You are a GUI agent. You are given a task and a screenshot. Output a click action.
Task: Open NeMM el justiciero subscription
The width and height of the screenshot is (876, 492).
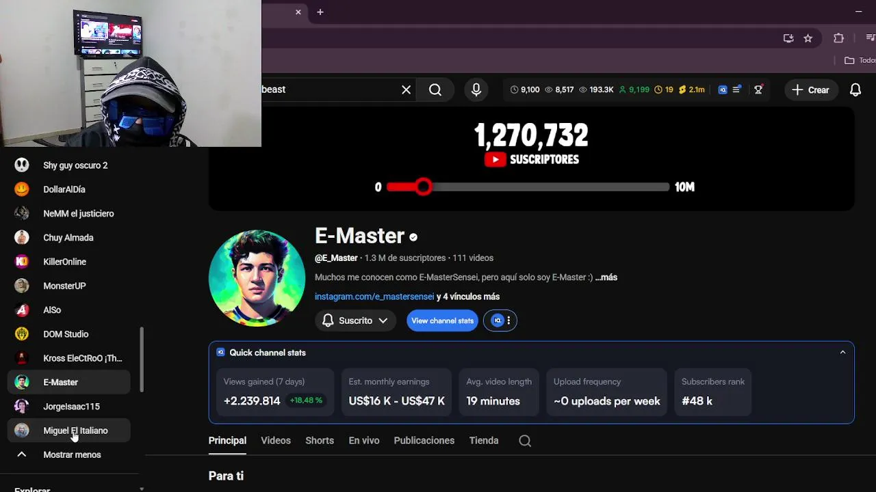click(x=68, y=214)
